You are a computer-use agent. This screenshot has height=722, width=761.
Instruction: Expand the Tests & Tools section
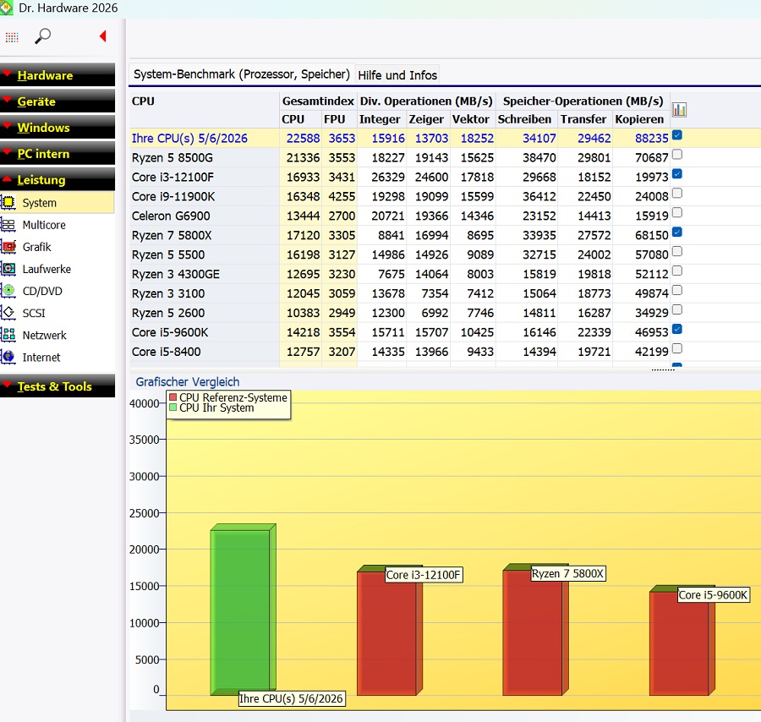pos(57,386)
